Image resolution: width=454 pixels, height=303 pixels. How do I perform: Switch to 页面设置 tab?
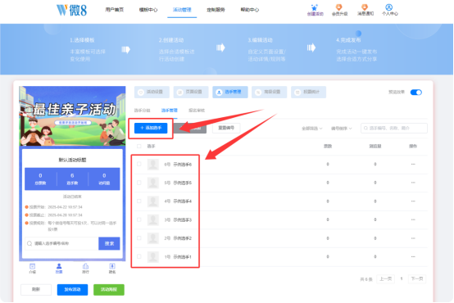(191, 92)
